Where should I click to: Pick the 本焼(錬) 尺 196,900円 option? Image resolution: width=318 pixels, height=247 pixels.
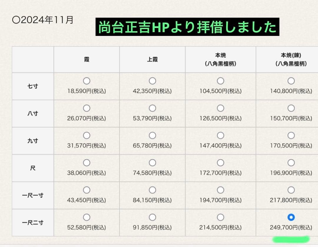[x=291, y=163]
